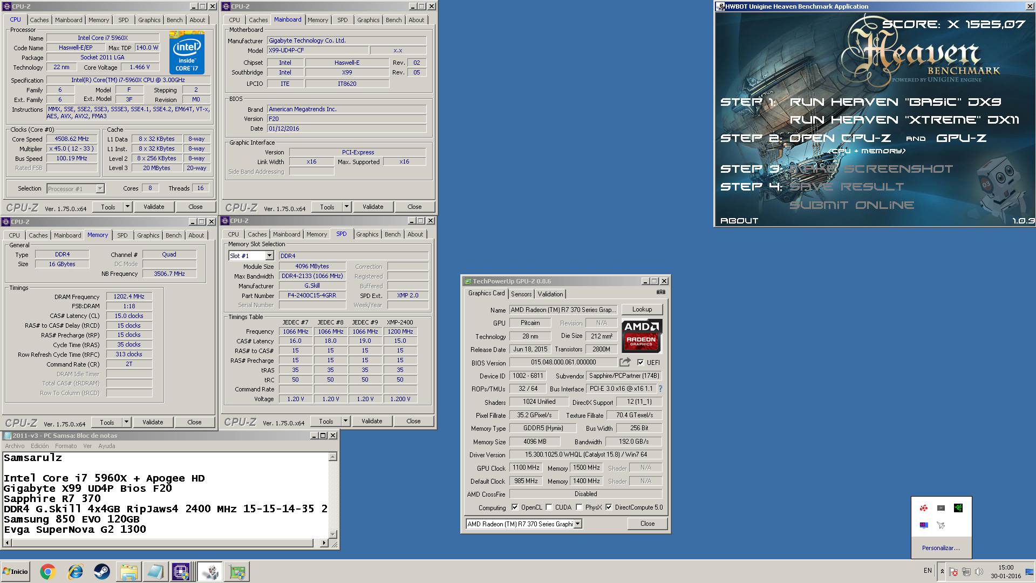
Task: Open Tools dropdown arrow in CPU-Z CPU window
Action: click(127, 207)
